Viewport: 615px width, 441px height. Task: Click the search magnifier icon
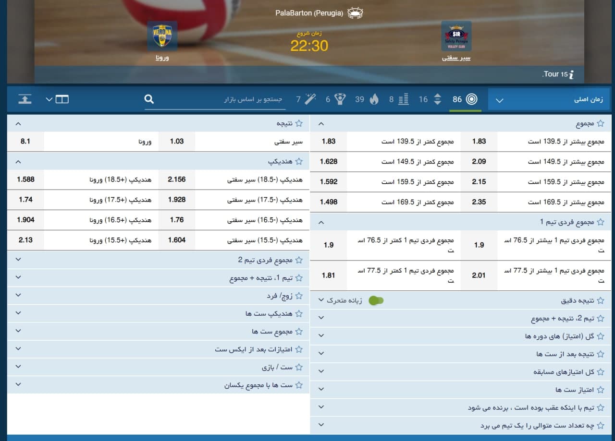coord(149,99)
